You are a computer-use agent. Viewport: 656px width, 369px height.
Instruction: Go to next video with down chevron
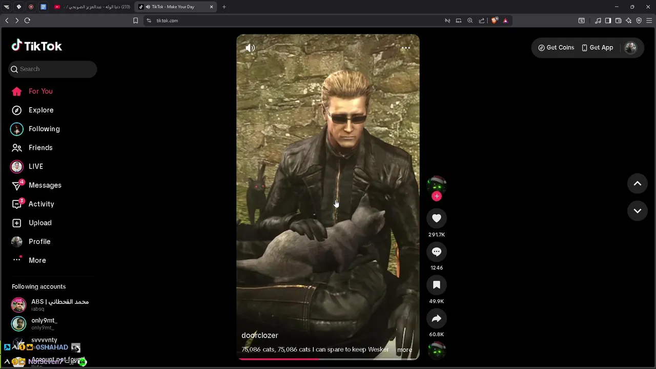638,211
